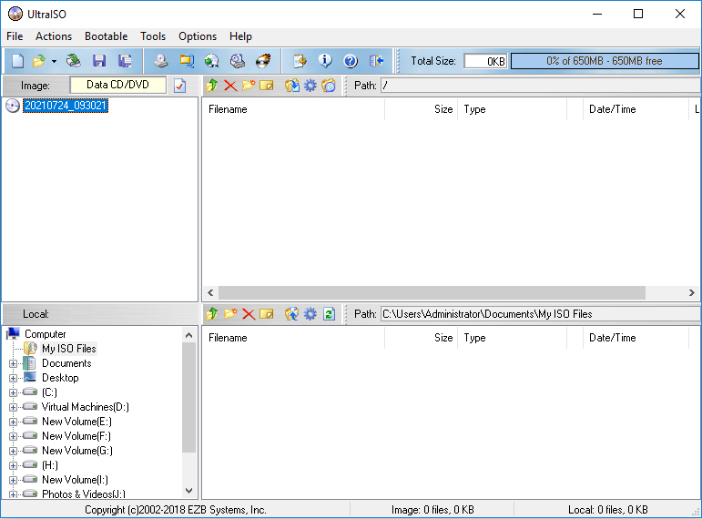
Task: Click red Delete X in local pane toolbar
Action: click(x=249, y=314)
